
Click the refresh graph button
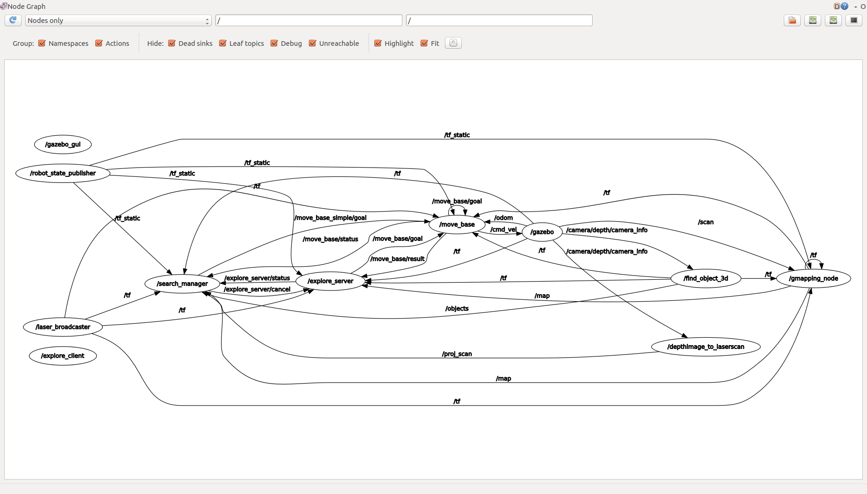13,20
